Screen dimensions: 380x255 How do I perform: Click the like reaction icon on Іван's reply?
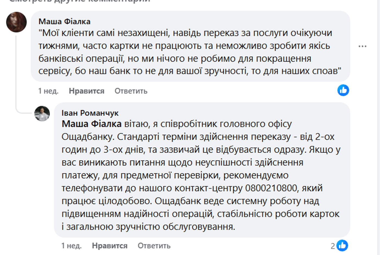(x=342, y=245)
